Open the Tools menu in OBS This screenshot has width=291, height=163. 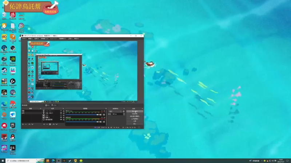tap(70, 39)
